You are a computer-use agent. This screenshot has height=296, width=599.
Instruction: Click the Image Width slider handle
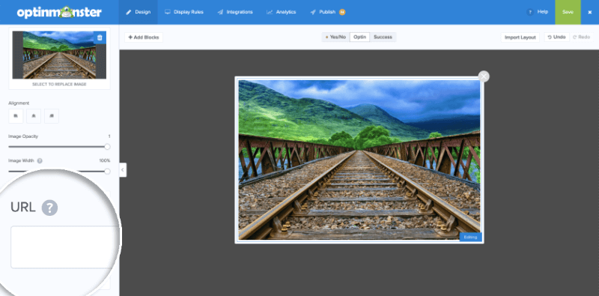(x=107, y=172)
